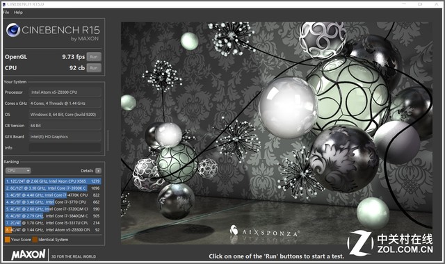Click the left panel vertical scrollbar handle
Screen dimensions: 445x264
(x=108, y=140)
